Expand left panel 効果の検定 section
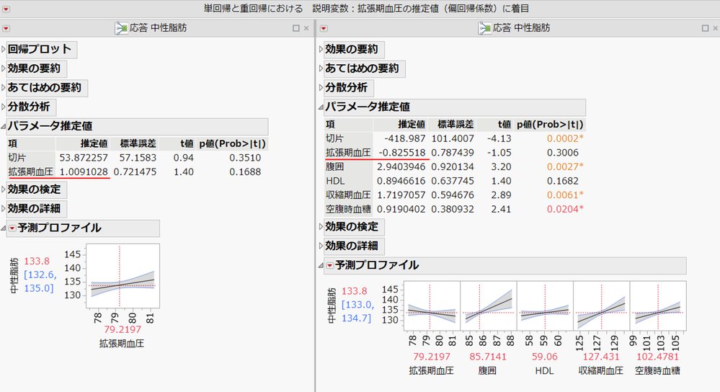 (3, 190)
